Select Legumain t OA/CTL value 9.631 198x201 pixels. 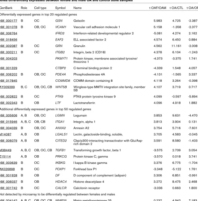click(x=176, y=116)
